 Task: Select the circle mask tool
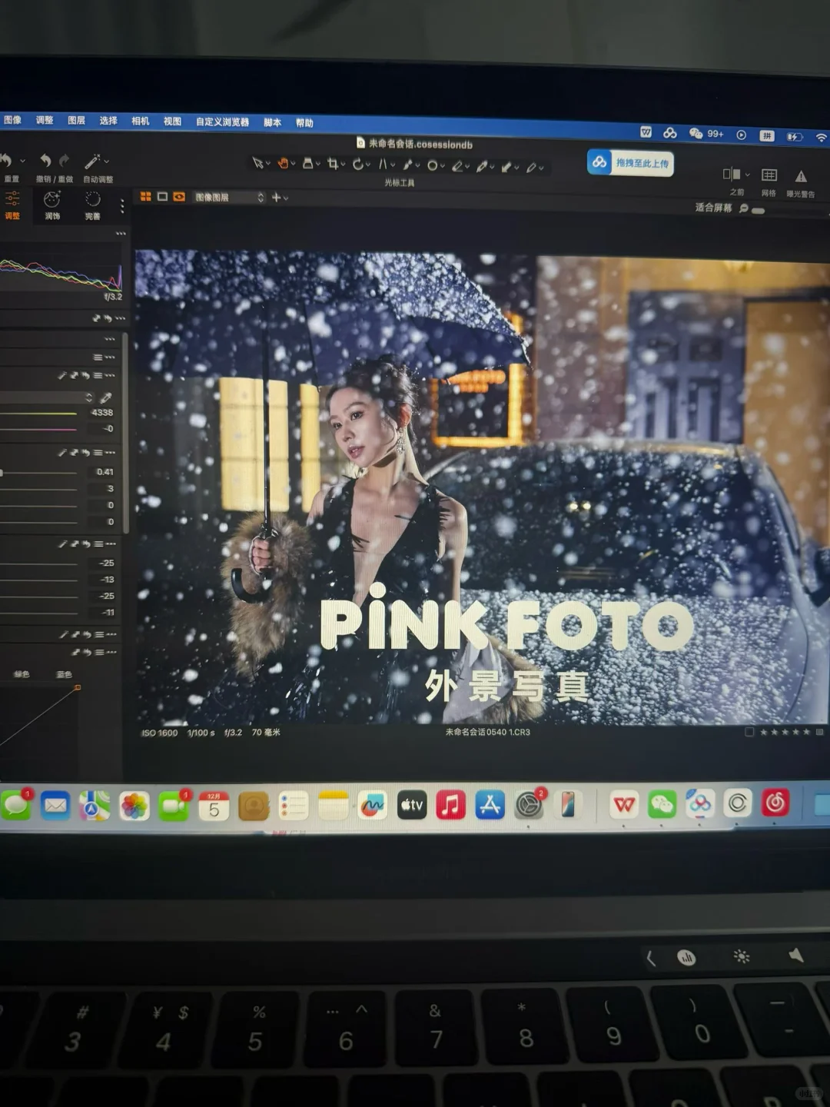click(433, 165)
